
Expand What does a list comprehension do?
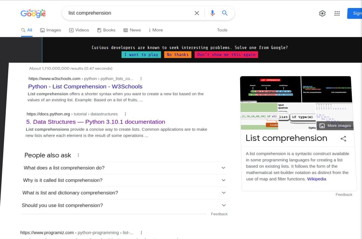(125, 168)
